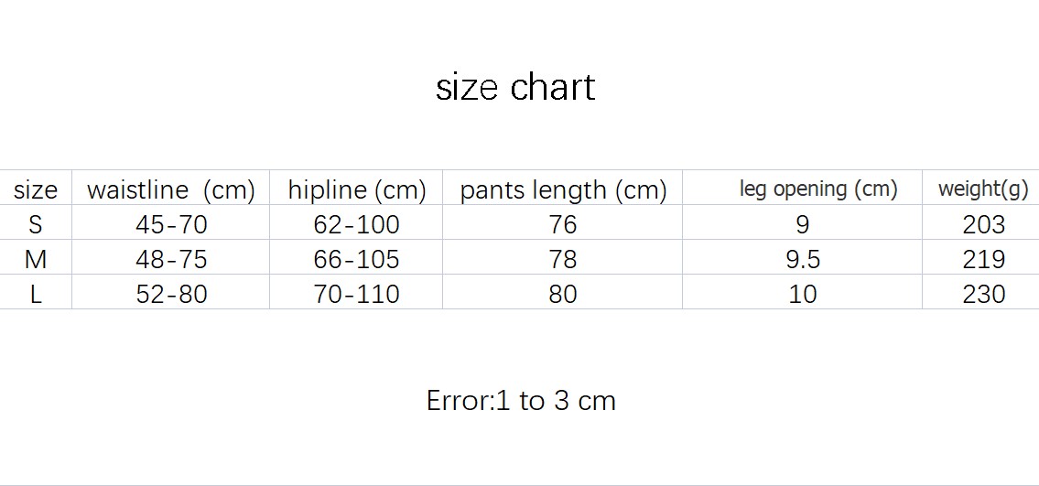Image resolution: width=1039 pixels, height=486 pixels.
Task: Select weight value 203
Action: tap(984, 224)
